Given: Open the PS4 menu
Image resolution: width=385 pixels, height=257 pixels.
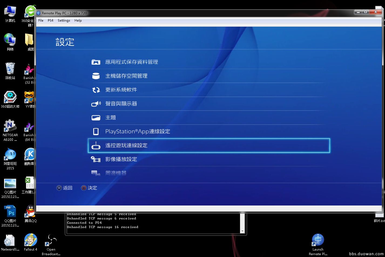Looking at the screenshot, I should 50,20.
